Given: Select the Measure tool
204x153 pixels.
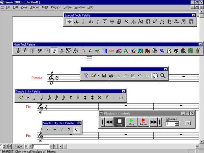Looking at the screenshot, I should 47,51.
